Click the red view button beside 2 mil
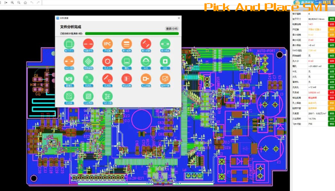 click(x=331, y=40)
